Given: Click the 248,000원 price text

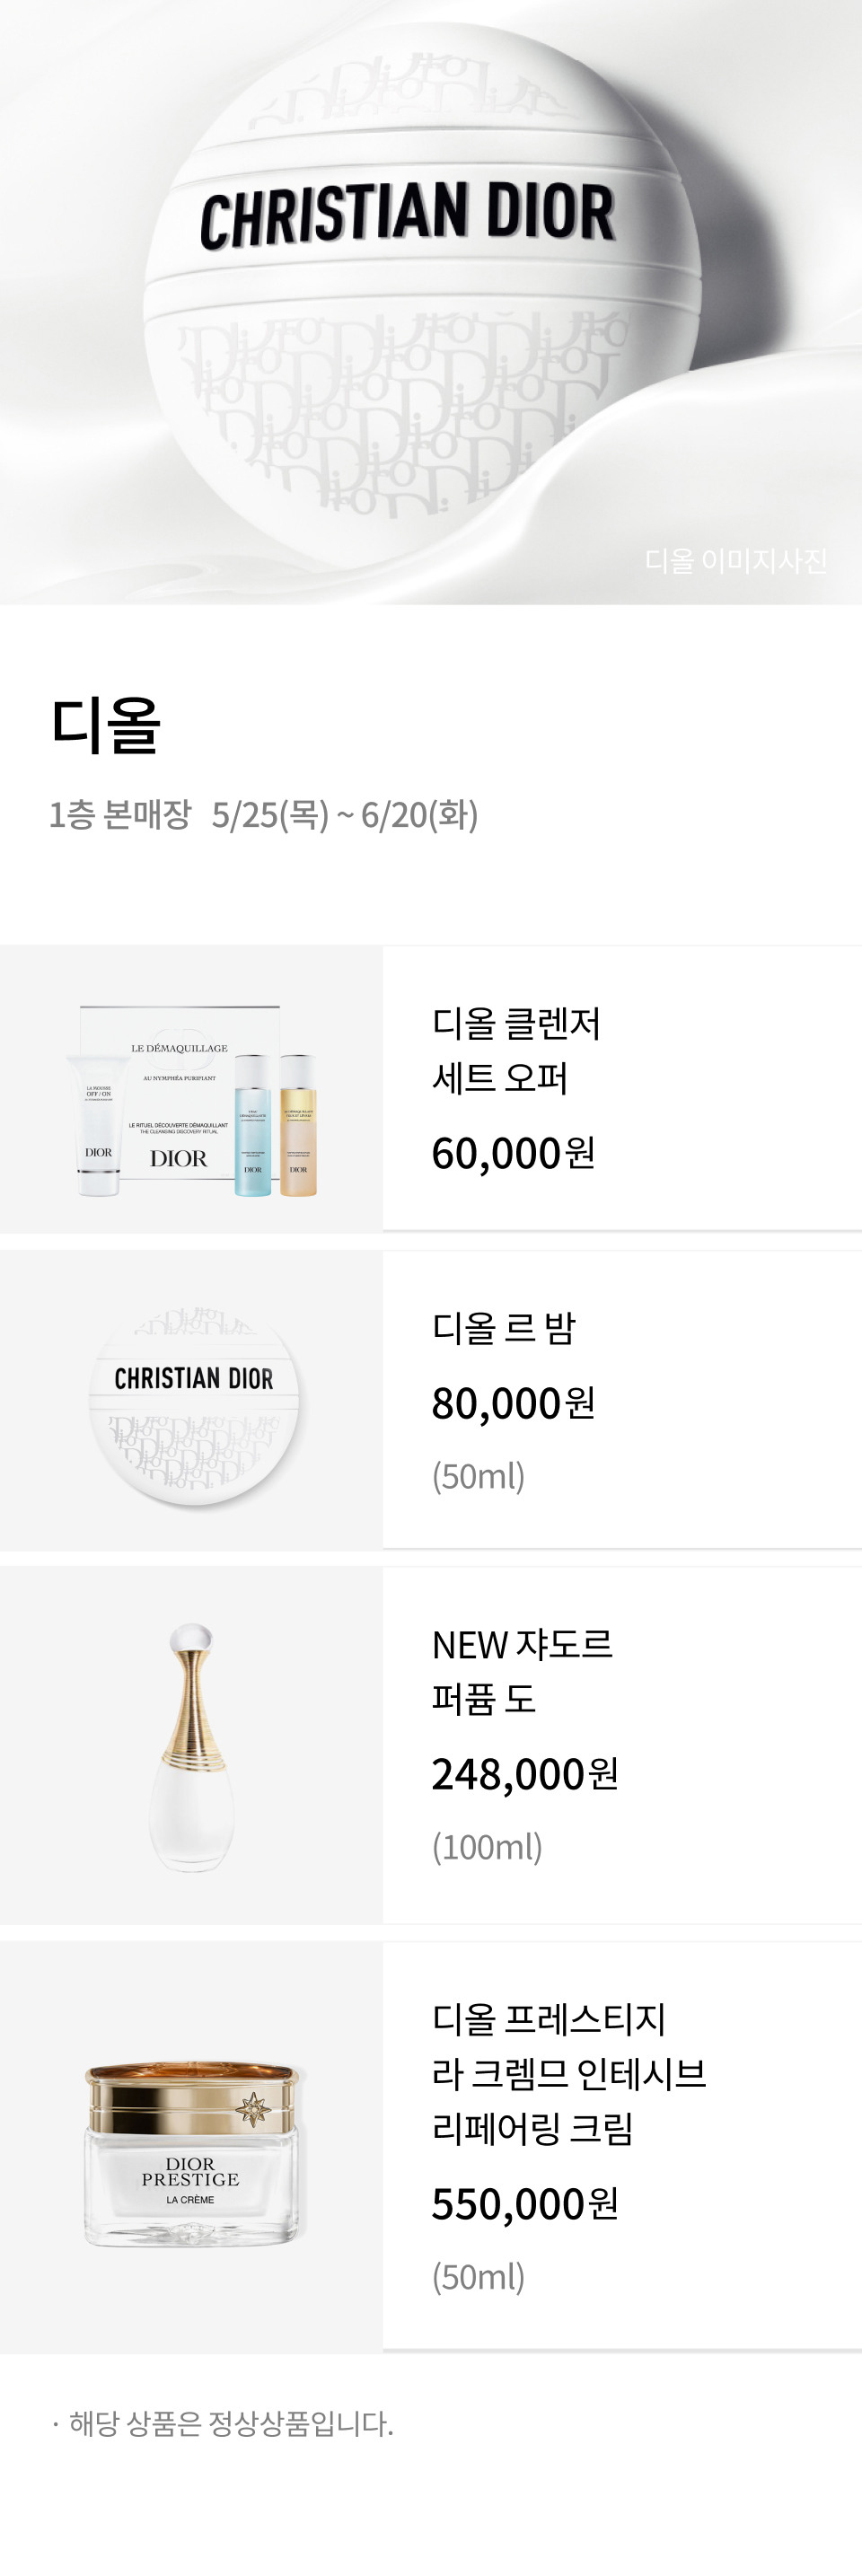Looking at the screenshot, I should point(526,1774).
